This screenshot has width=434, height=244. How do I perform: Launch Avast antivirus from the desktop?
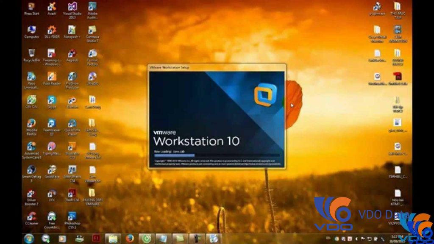51,8
